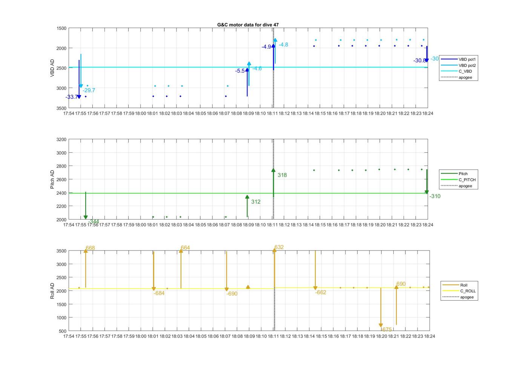
Task: Click the "-30.8" data label
Action: click(x=419, y=60)
